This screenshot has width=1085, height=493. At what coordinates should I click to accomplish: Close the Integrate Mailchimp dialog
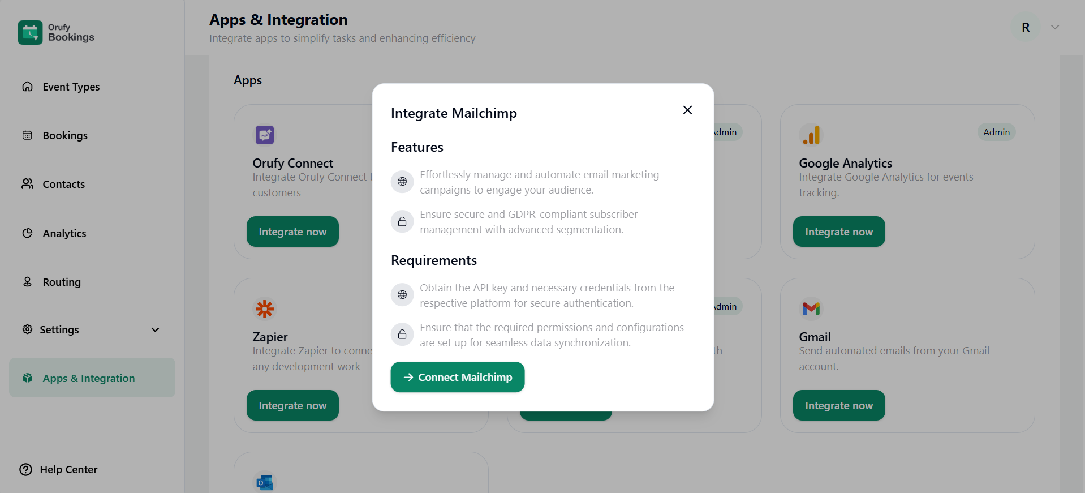687,110
